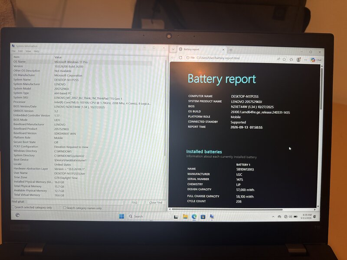
Task: Click the taskbar Search box
Action: pyautogui.click(x=149, y=216)
